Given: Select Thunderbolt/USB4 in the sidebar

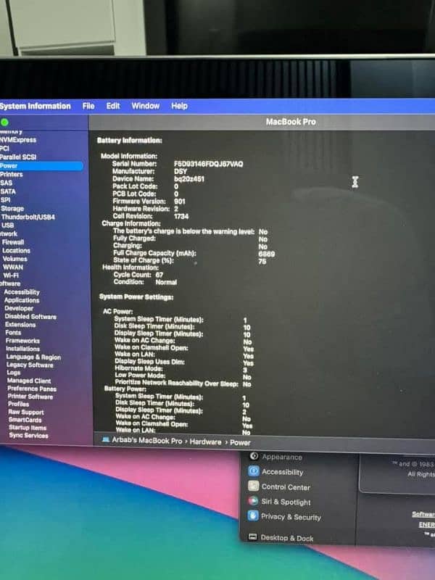Looking at the screenshot, I should 28,217.
